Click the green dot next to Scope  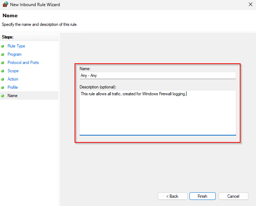pos(3,71)
